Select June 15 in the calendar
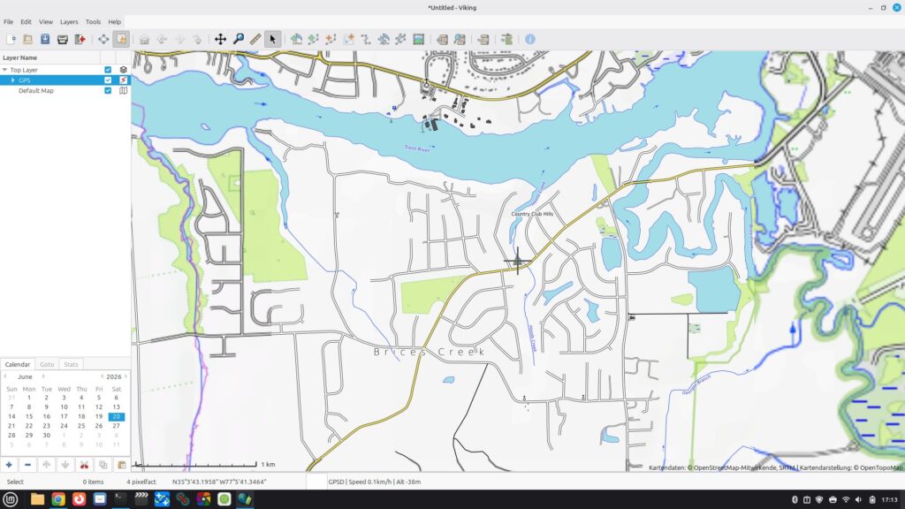Image resolution: width=905 pixels, height=509 pixels. pos(29,417)
